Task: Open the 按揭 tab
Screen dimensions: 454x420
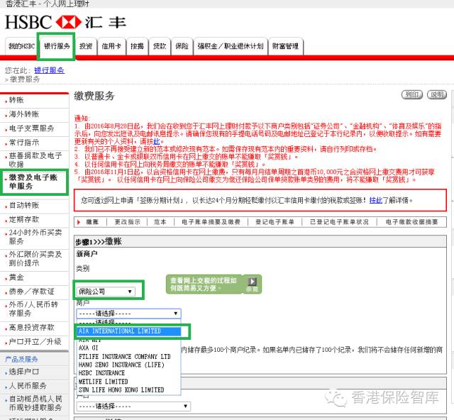Action: pos(137,46)
